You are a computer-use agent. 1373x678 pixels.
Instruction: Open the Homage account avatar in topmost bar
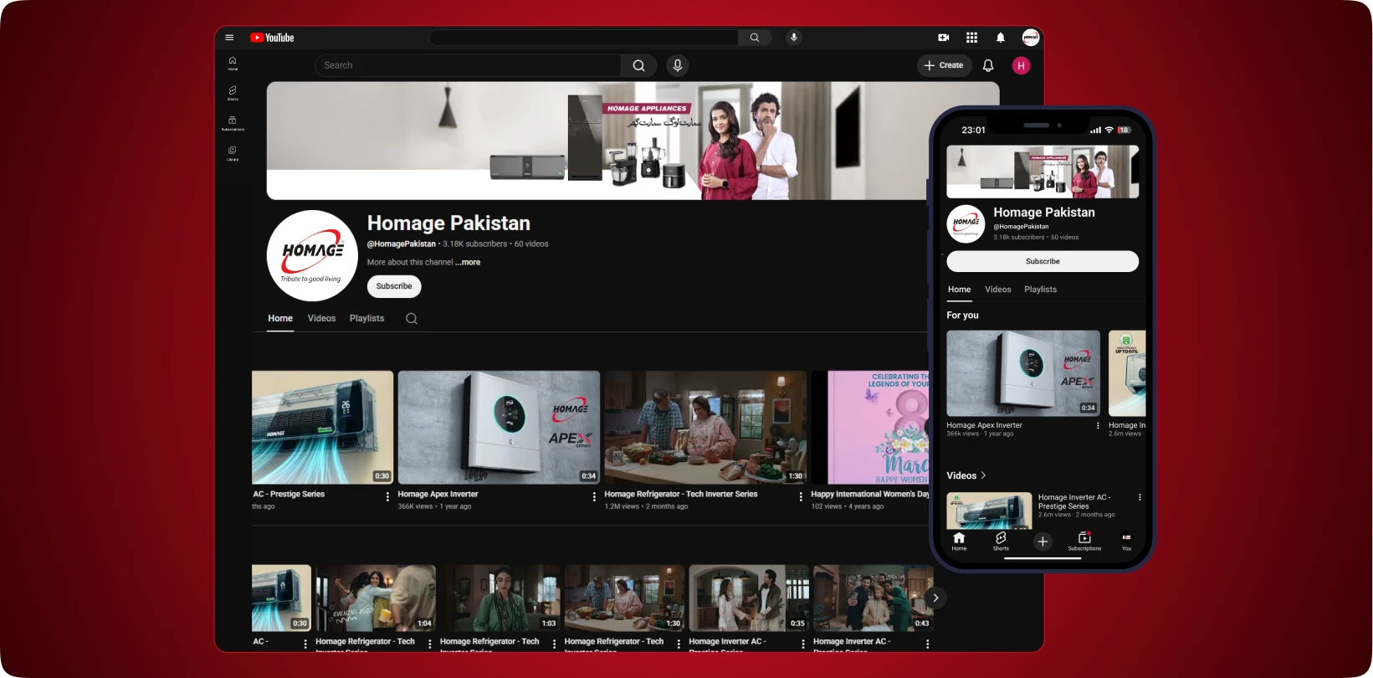click(x=1031, y=38)
